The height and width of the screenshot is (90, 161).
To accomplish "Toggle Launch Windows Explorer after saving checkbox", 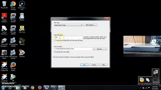I will coord(54,57).
